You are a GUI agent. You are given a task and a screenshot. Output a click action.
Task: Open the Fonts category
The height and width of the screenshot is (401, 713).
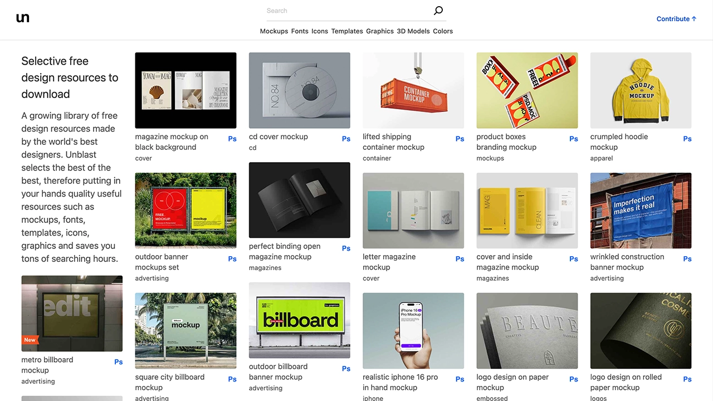coord(300,31)
